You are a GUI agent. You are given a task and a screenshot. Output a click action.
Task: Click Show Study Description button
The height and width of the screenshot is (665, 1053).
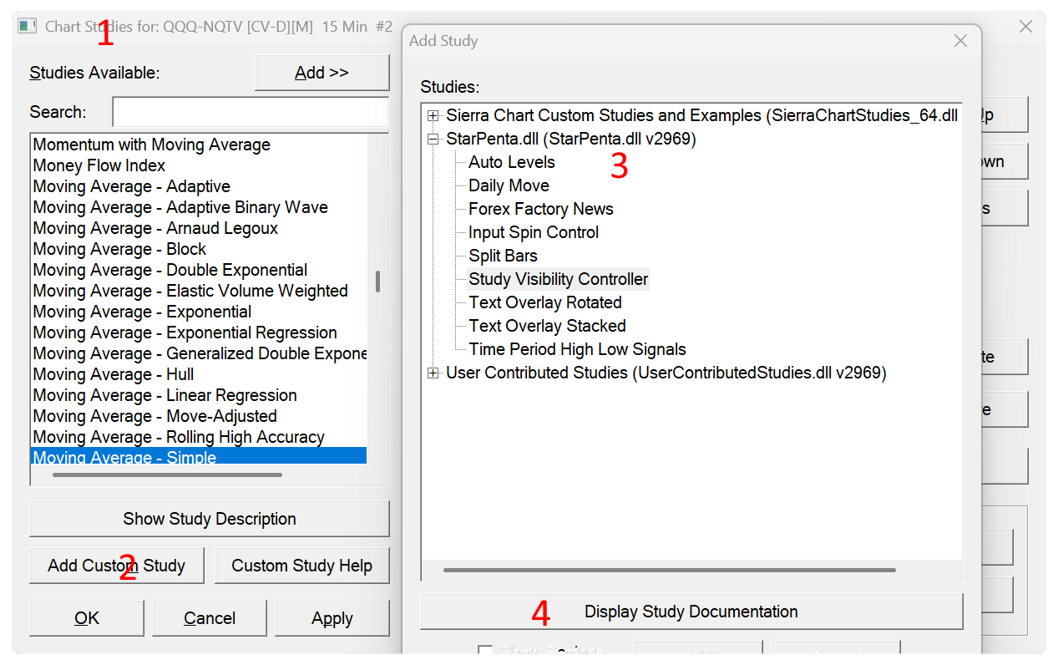pos(210,519)
